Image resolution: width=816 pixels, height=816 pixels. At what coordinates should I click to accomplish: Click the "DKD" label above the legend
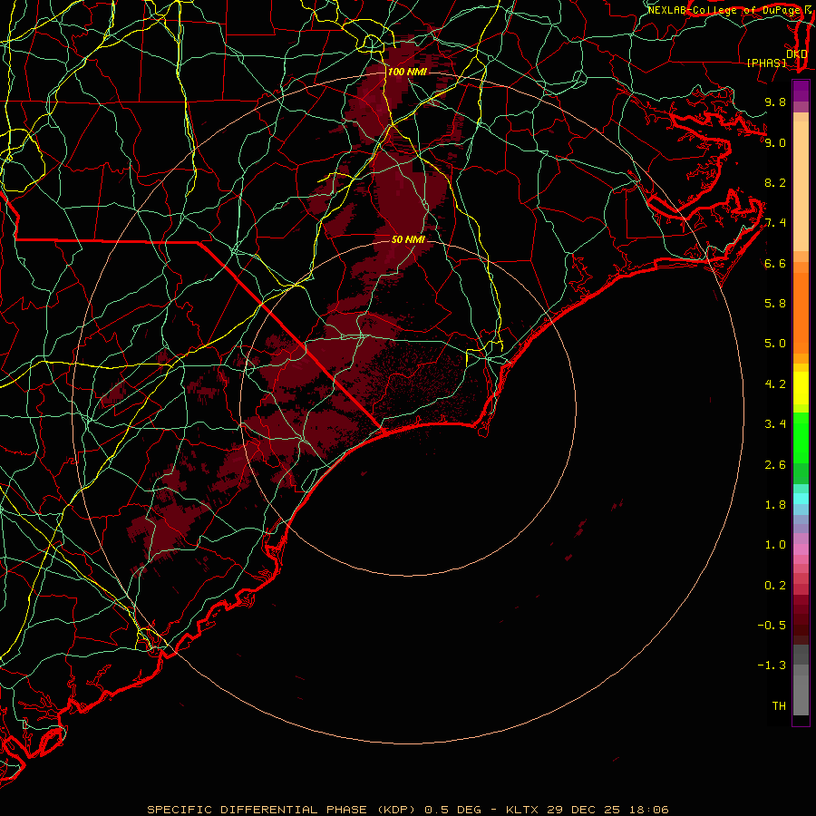797,54
